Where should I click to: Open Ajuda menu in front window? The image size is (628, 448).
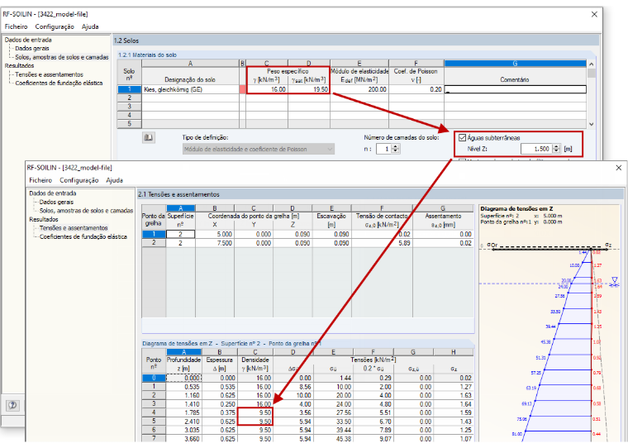coord(115,180)
